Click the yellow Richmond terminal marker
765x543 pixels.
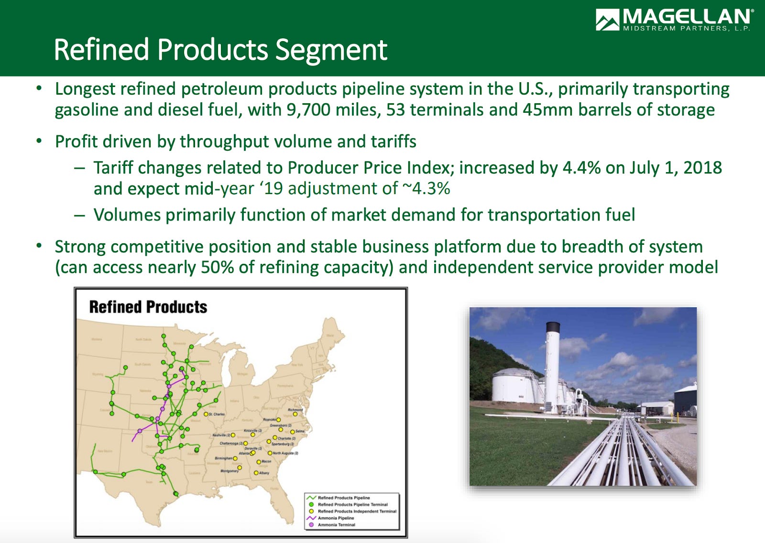coord(295,414)
